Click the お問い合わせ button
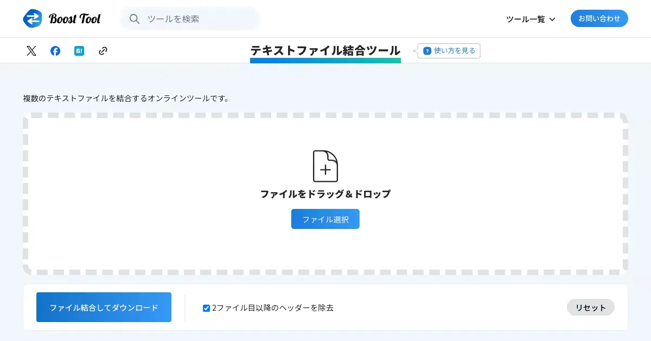The height and width of the screenshot is (341, 651). pos(599,18)
